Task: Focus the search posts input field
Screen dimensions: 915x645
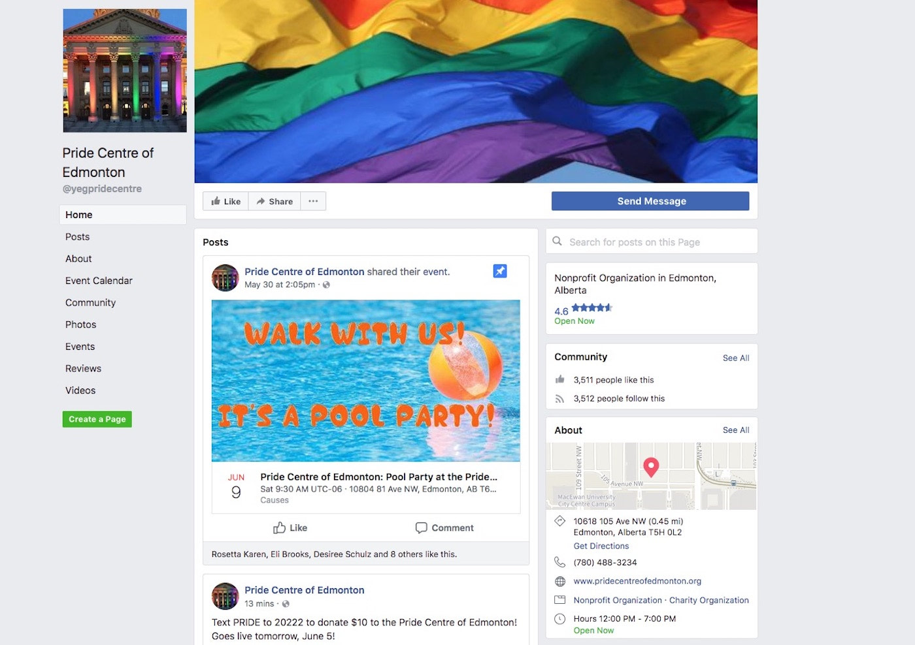Action: (x=652, y=242)
